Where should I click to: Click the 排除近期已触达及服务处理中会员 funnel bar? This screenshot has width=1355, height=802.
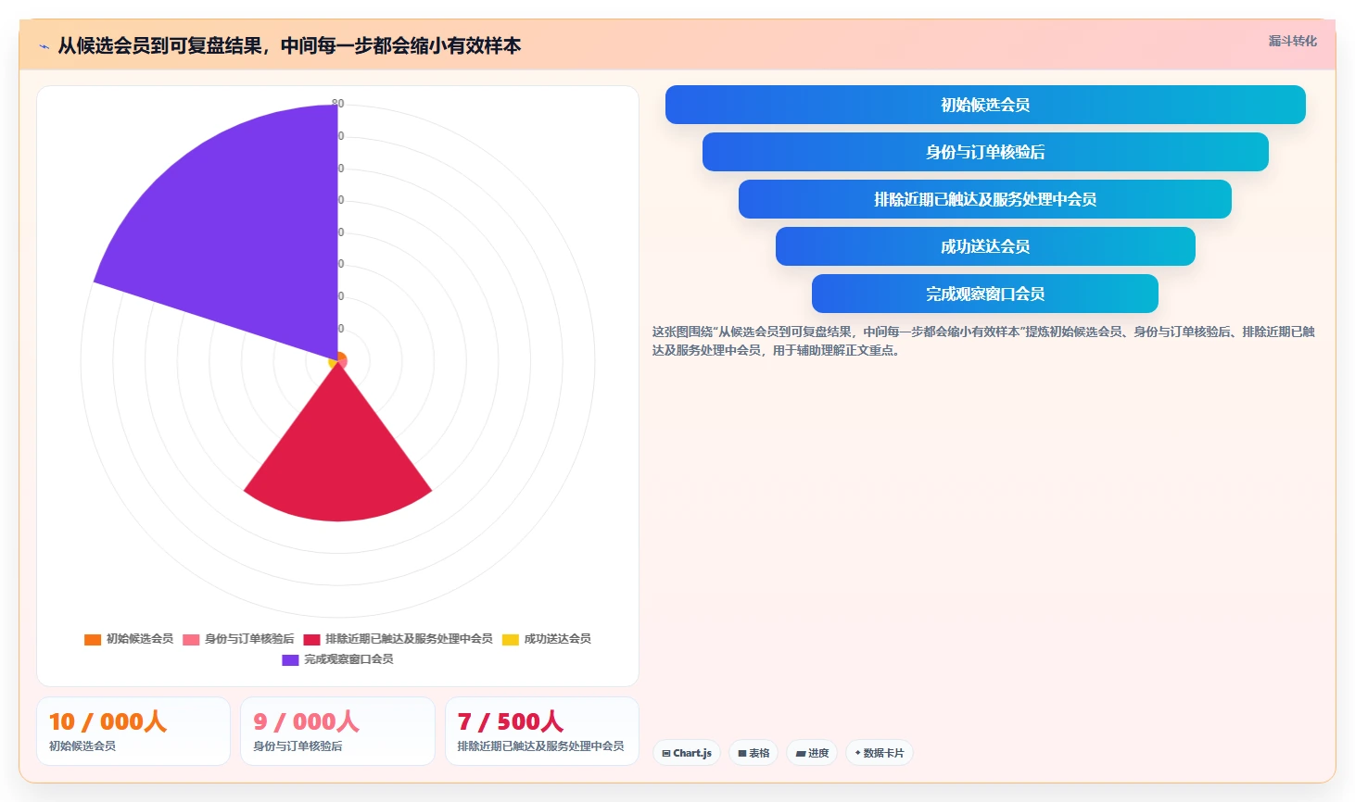[985, 199]
